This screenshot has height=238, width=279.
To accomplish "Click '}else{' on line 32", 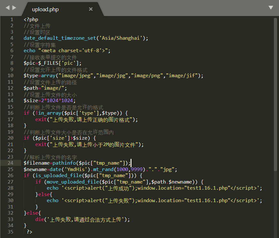I will click(32, 213).
